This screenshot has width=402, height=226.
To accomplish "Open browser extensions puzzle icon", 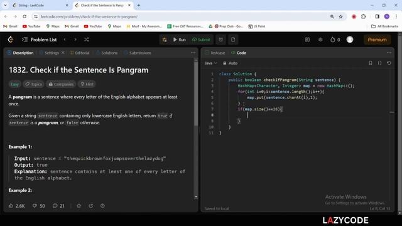I will pos(363,16).
